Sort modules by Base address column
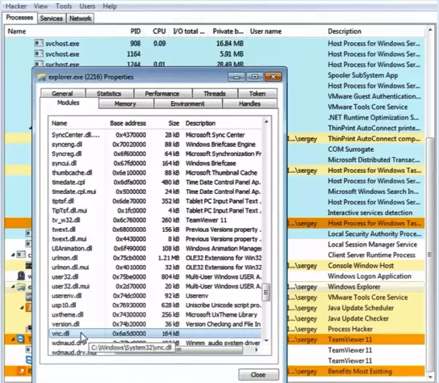439x383 pixels. point(128,123)
